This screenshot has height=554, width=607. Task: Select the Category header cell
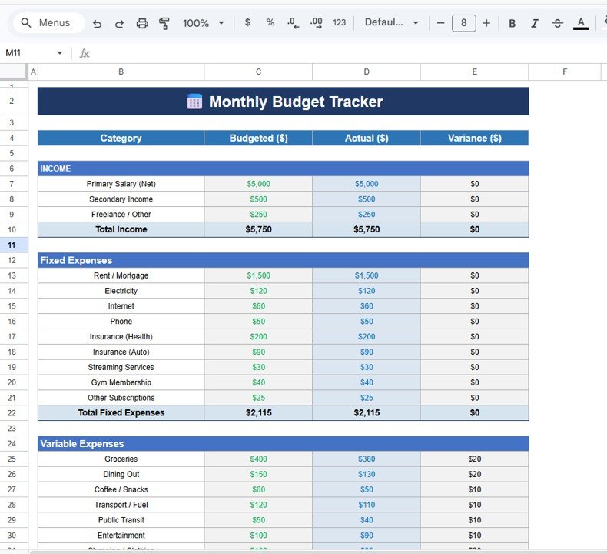[121, 138]
